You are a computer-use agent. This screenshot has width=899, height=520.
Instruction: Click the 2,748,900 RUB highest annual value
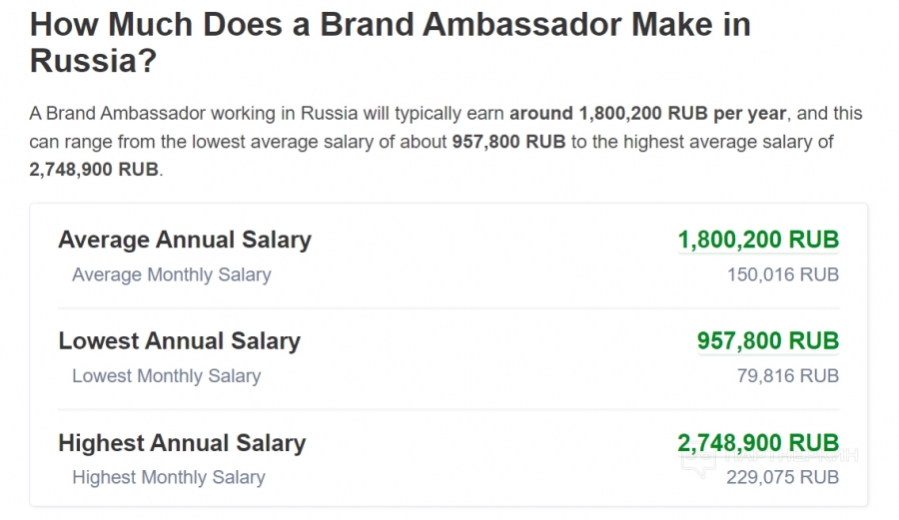(x=758, y=443)
